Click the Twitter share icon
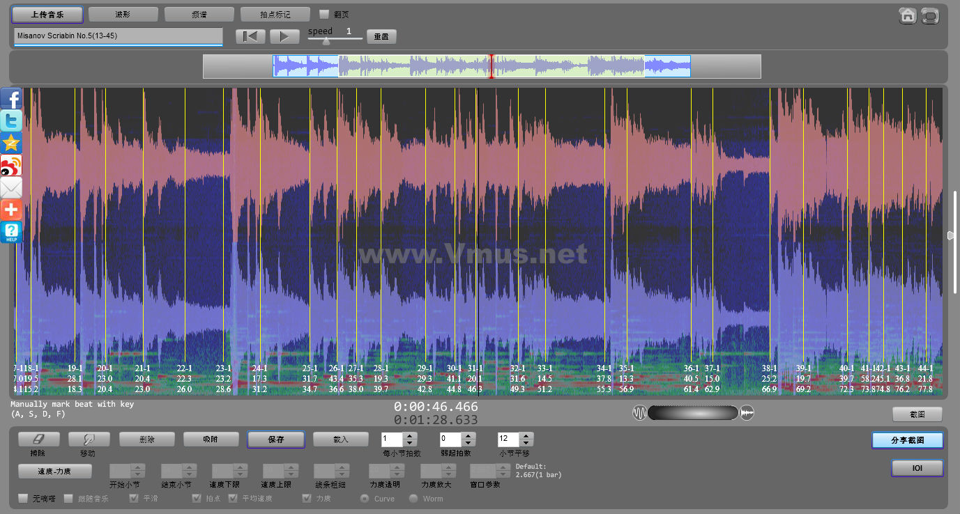Viewport: 960px width, 514px height. tap(11, 121)
